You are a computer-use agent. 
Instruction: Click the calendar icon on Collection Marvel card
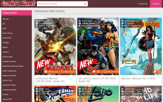(37, 21)
